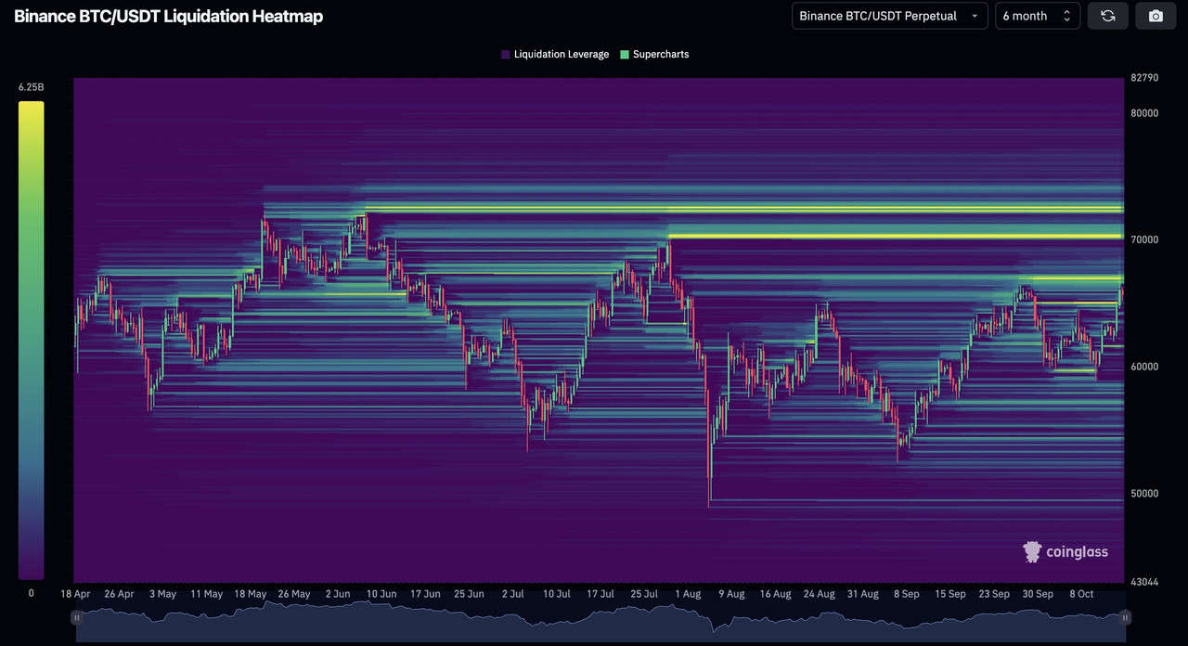Viewport: 1188px width, 646px height.
Task: Click the 31 Aug date axis label
Action: pyautogui.click(x=862, y=594)
